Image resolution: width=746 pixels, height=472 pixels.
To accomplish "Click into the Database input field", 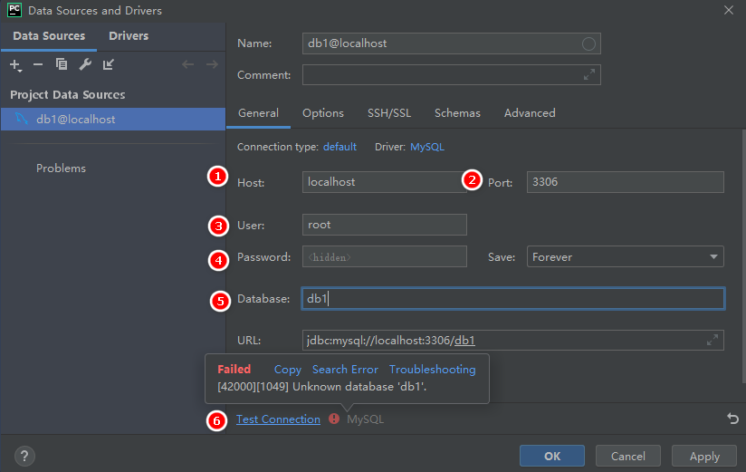I will tap(512, 299).
